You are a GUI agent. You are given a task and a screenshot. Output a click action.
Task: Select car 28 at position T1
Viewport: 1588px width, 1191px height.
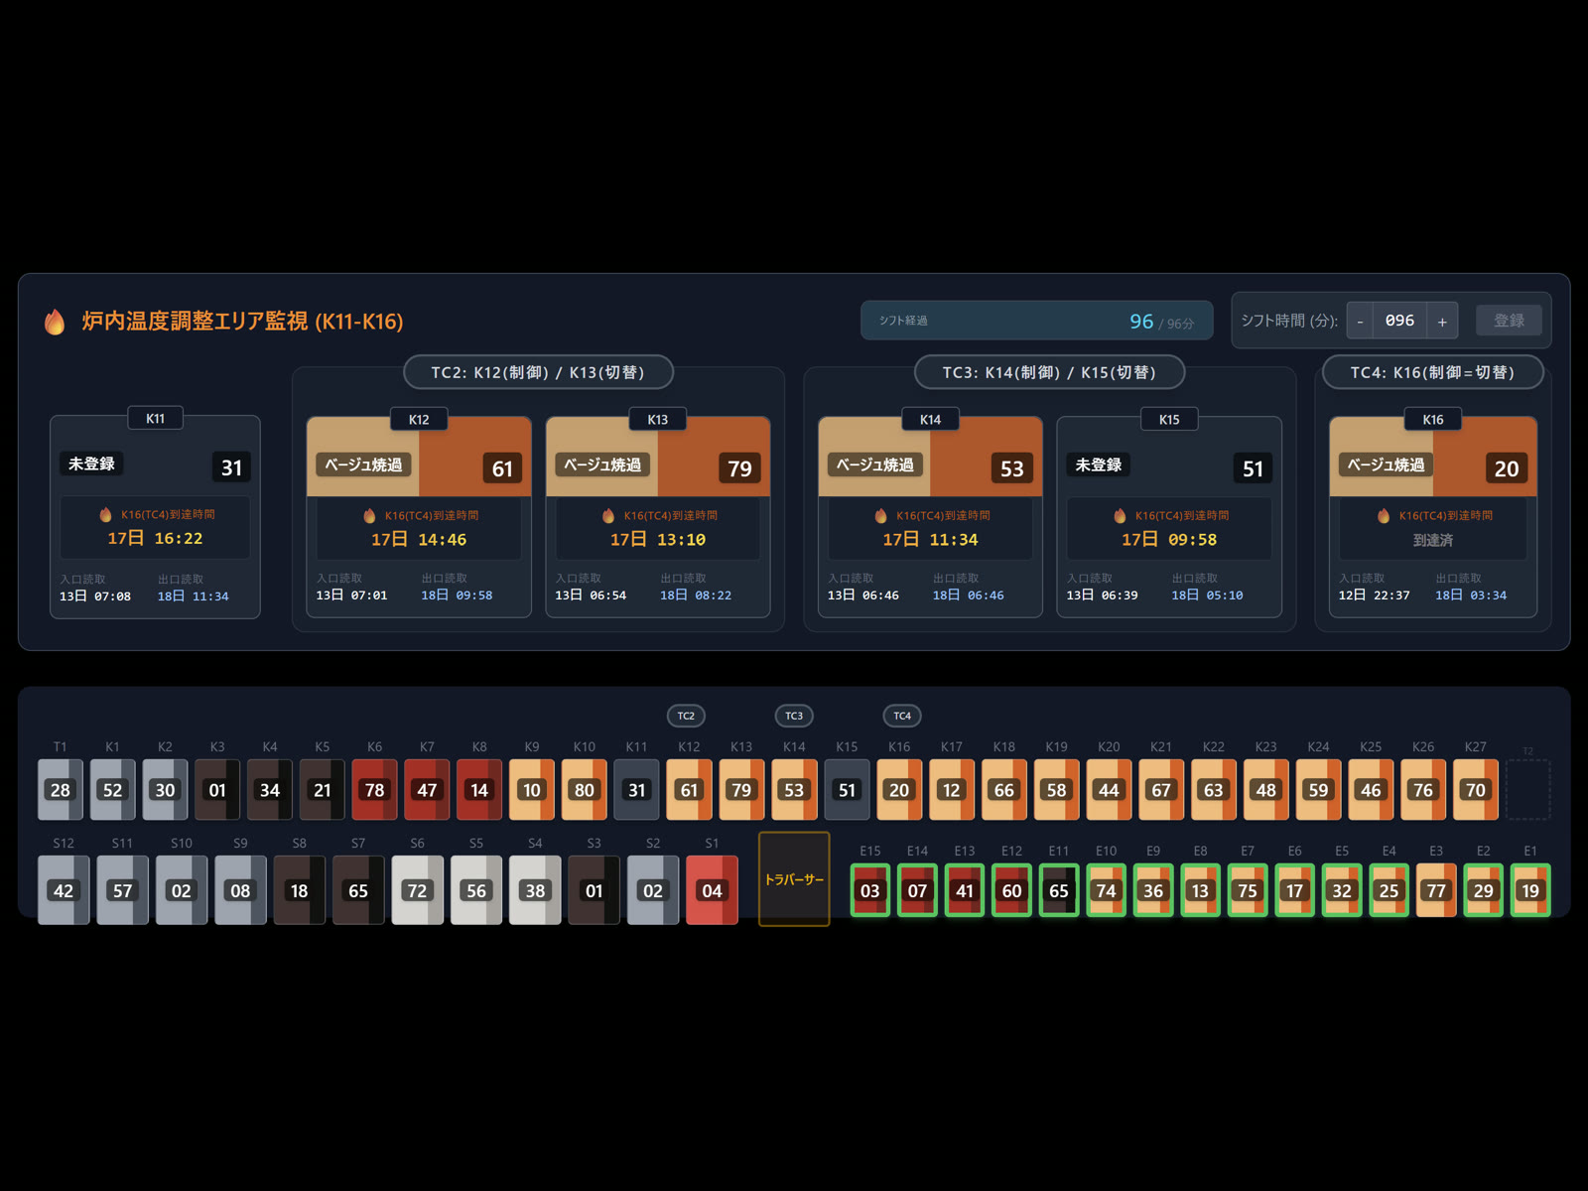tap(61, 790)
